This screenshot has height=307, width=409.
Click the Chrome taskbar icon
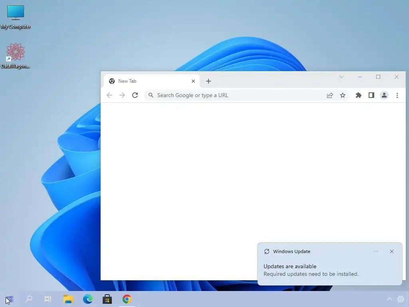pos(127,299)
